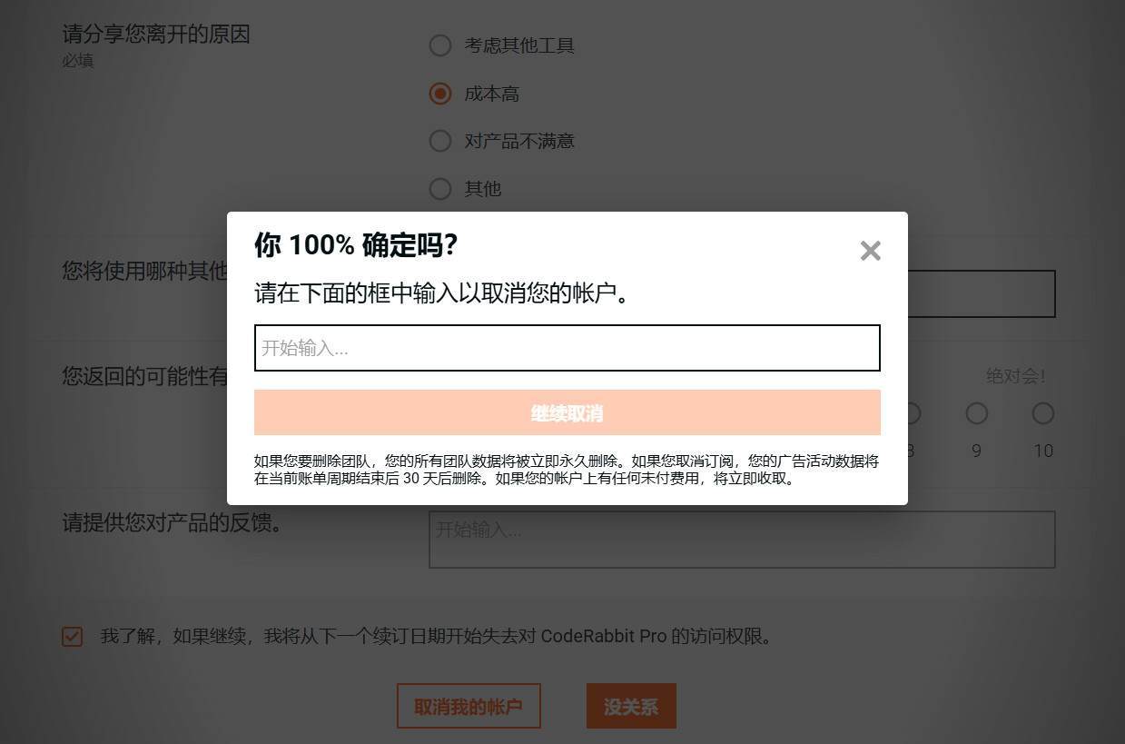
Task: Click the CodeRabbit Pro acknowledgment sentence
Action: point(437,637)
